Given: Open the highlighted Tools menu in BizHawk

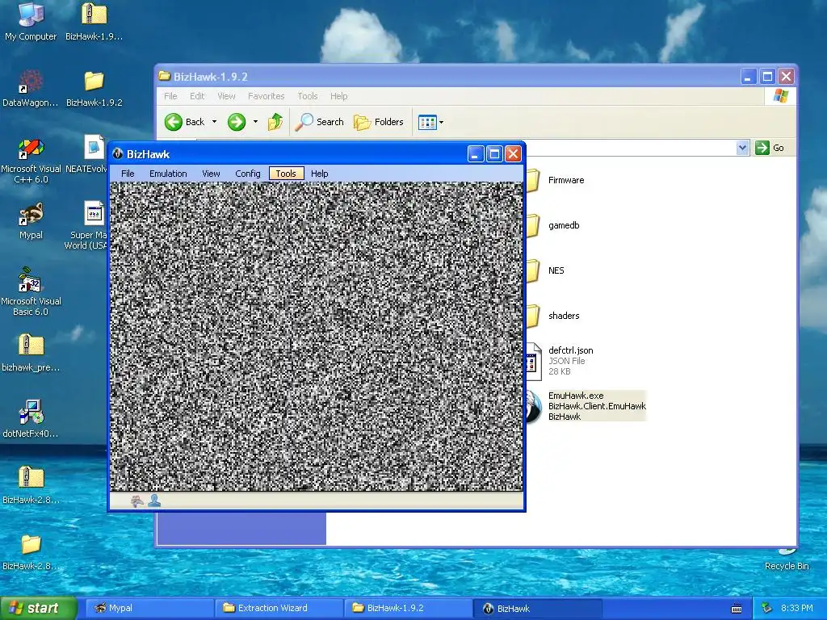Looking at the screenshot, I should 286,174.
